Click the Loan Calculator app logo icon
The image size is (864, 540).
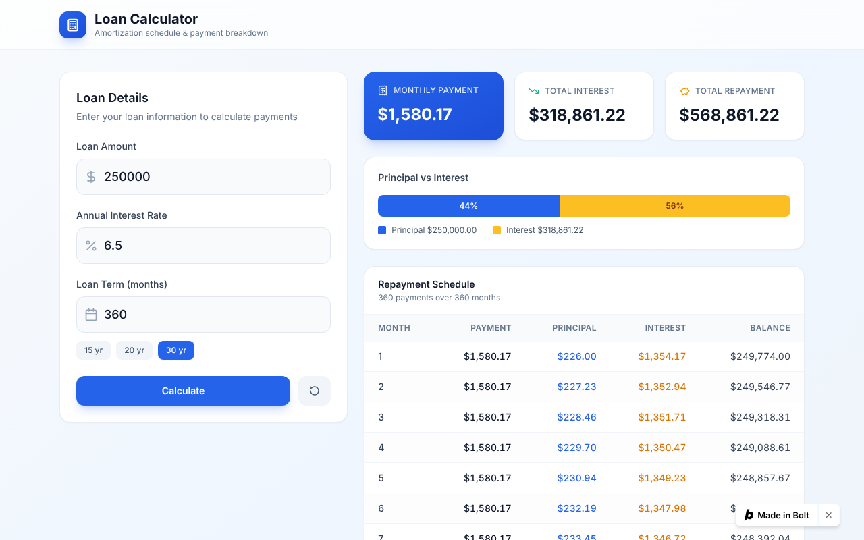point(73,25)
